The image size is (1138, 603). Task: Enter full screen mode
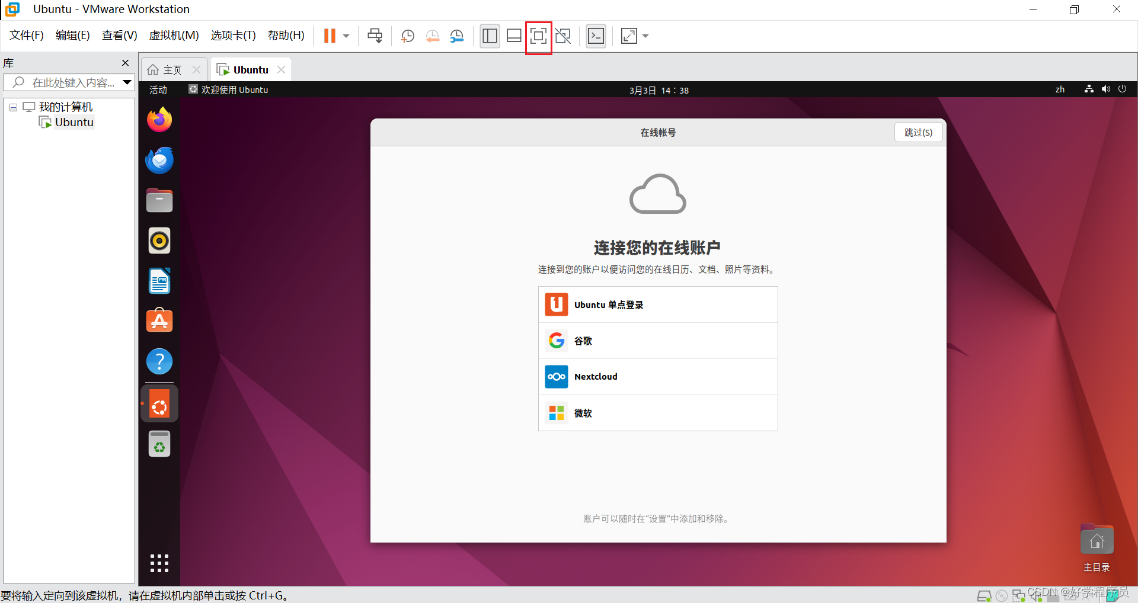[538, 36]
